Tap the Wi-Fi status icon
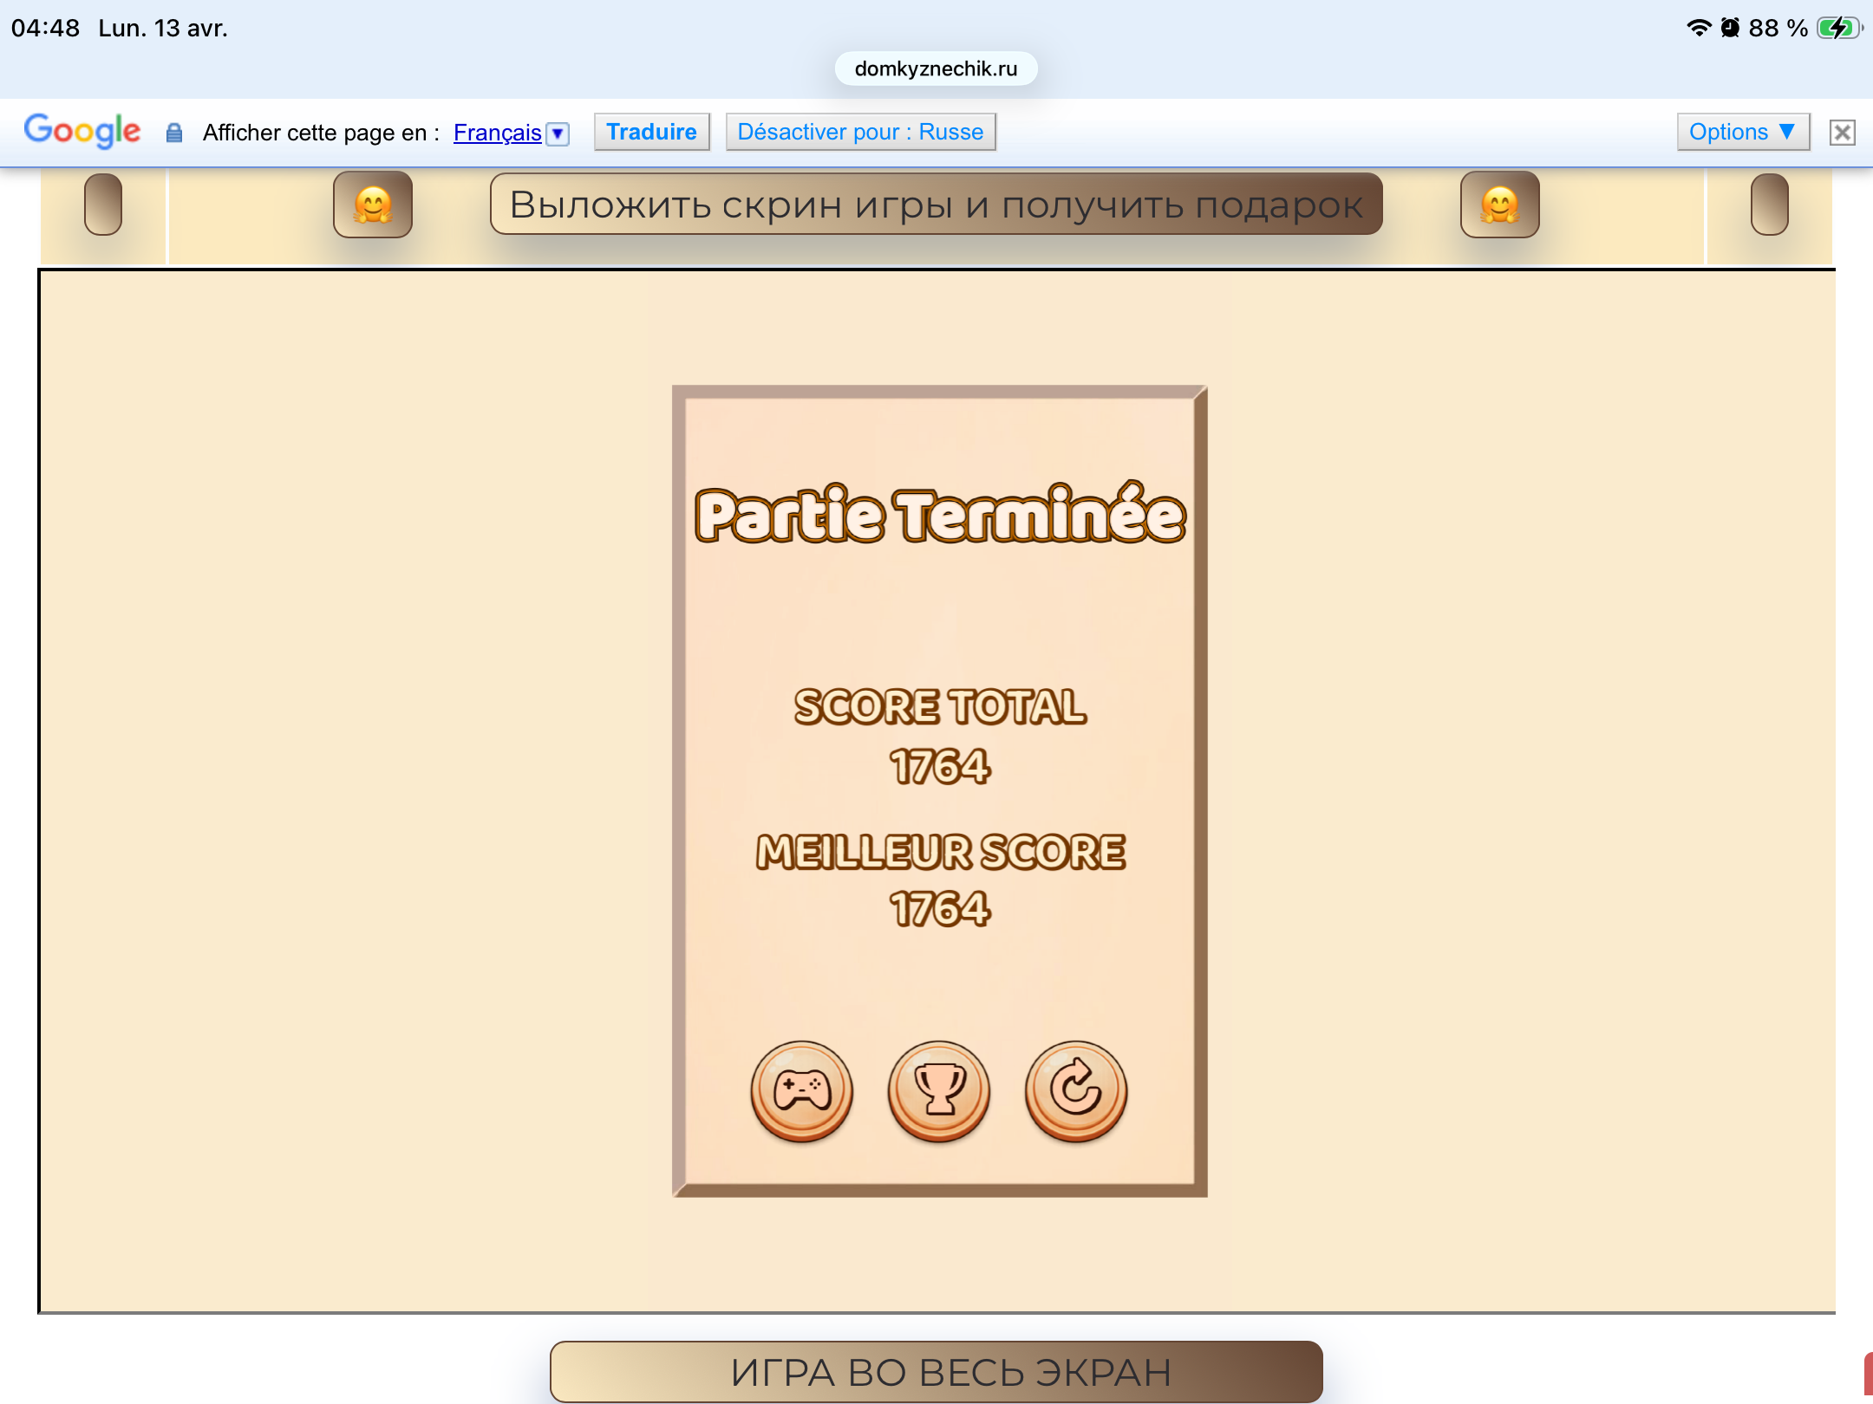Image resolution: width=1873 pixels, height=1404 pixels. (x=1698, y=28)
